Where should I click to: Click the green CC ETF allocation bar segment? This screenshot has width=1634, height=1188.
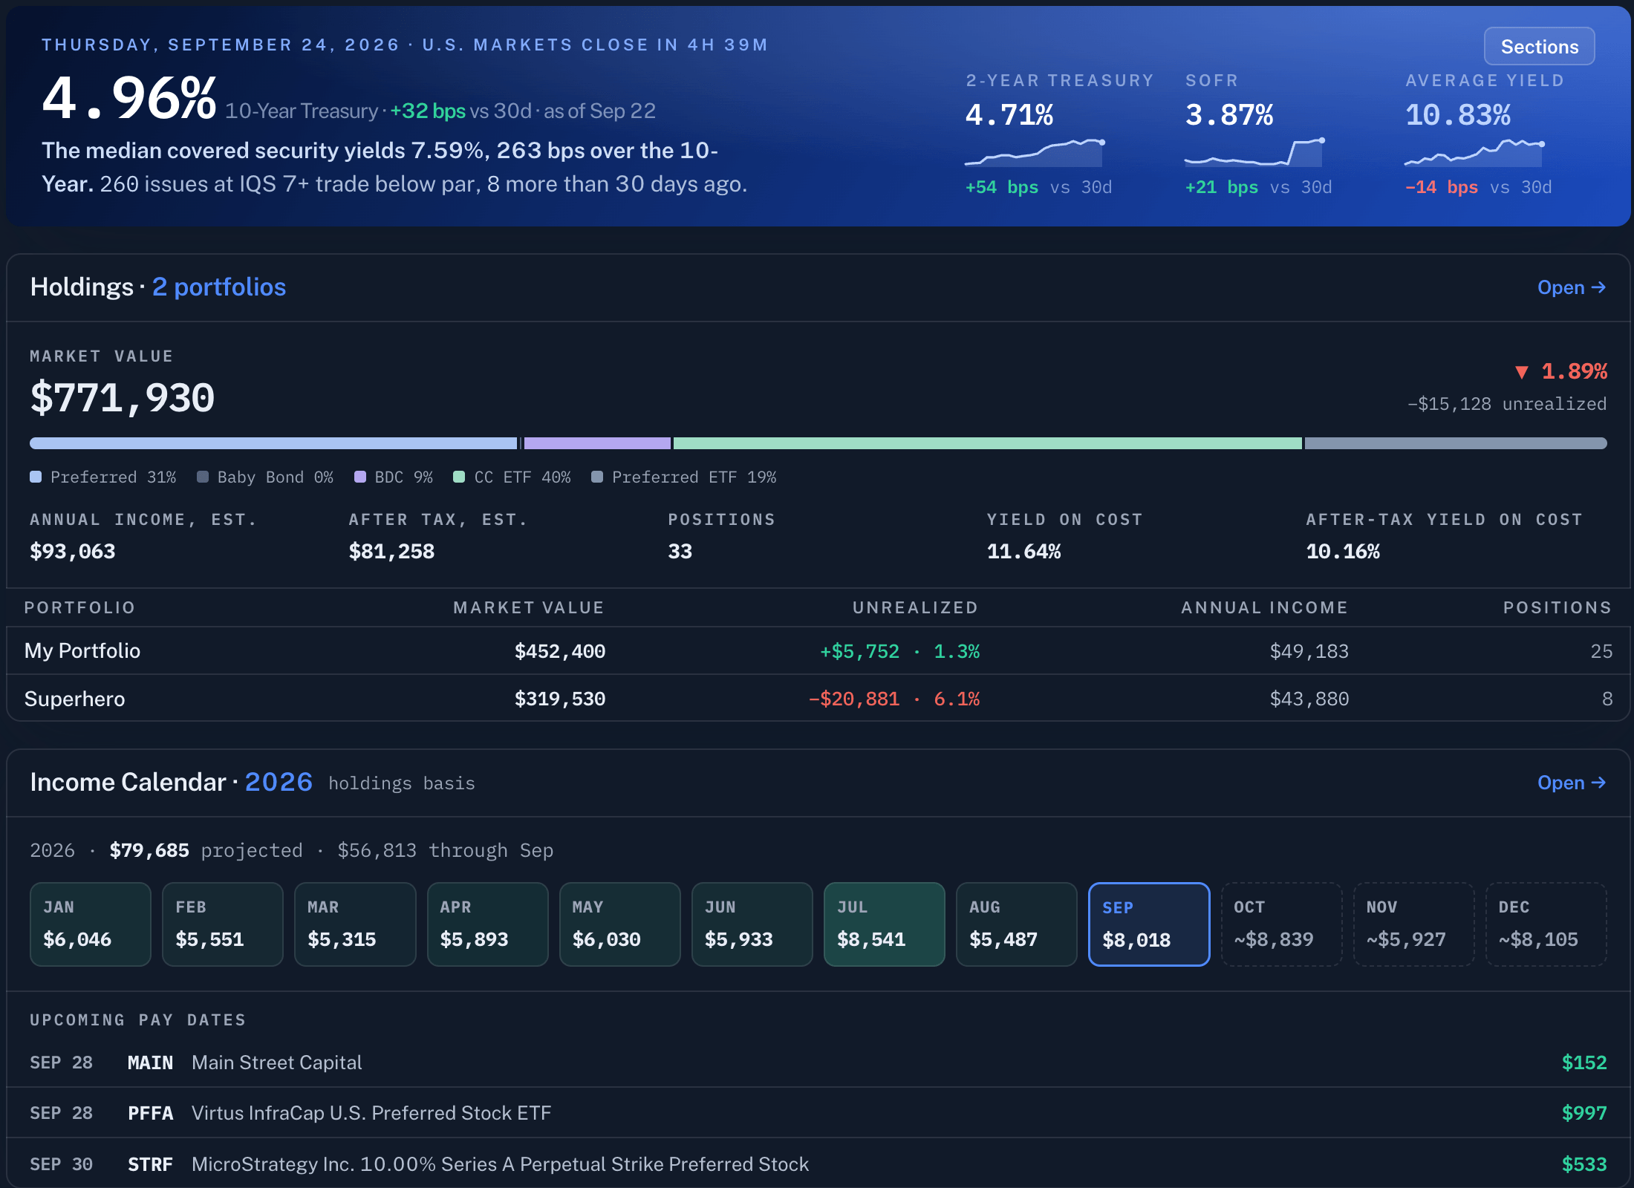coord(987,443)
